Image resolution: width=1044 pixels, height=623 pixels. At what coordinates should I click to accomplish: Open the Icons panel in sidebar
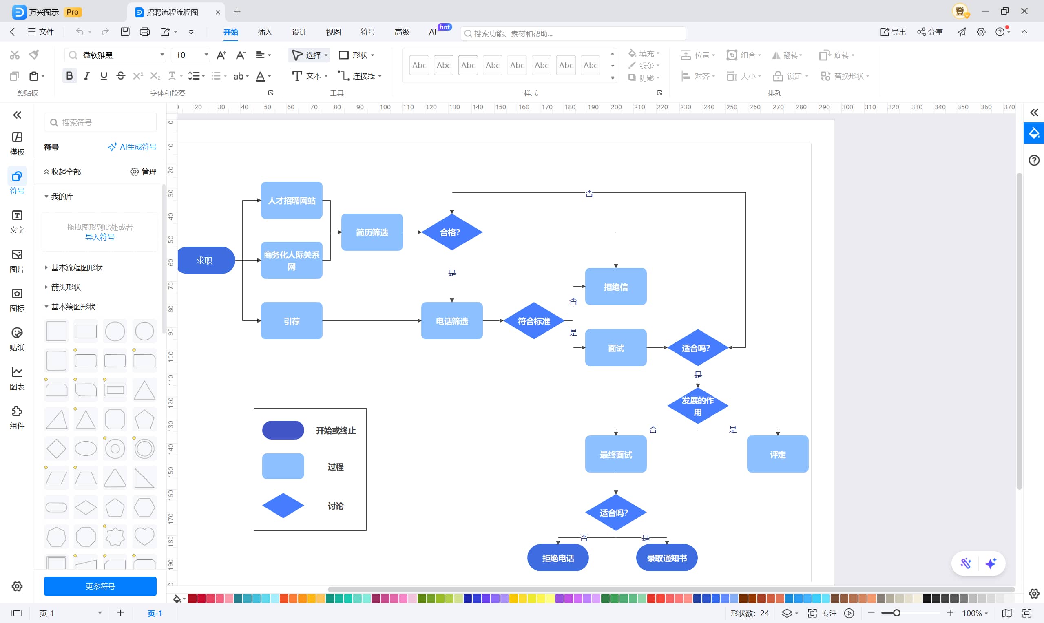(x=17, y=300)
